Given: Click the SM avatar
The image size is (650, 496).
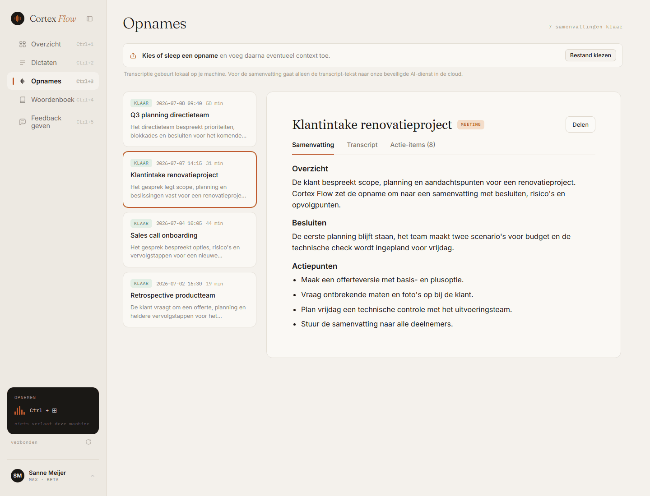Looking at the screenshot, I should 18,476.
